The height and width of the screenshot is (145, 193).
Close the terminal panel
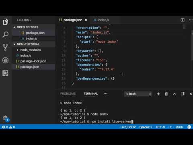pyautogui.click(x=191, y=94)
